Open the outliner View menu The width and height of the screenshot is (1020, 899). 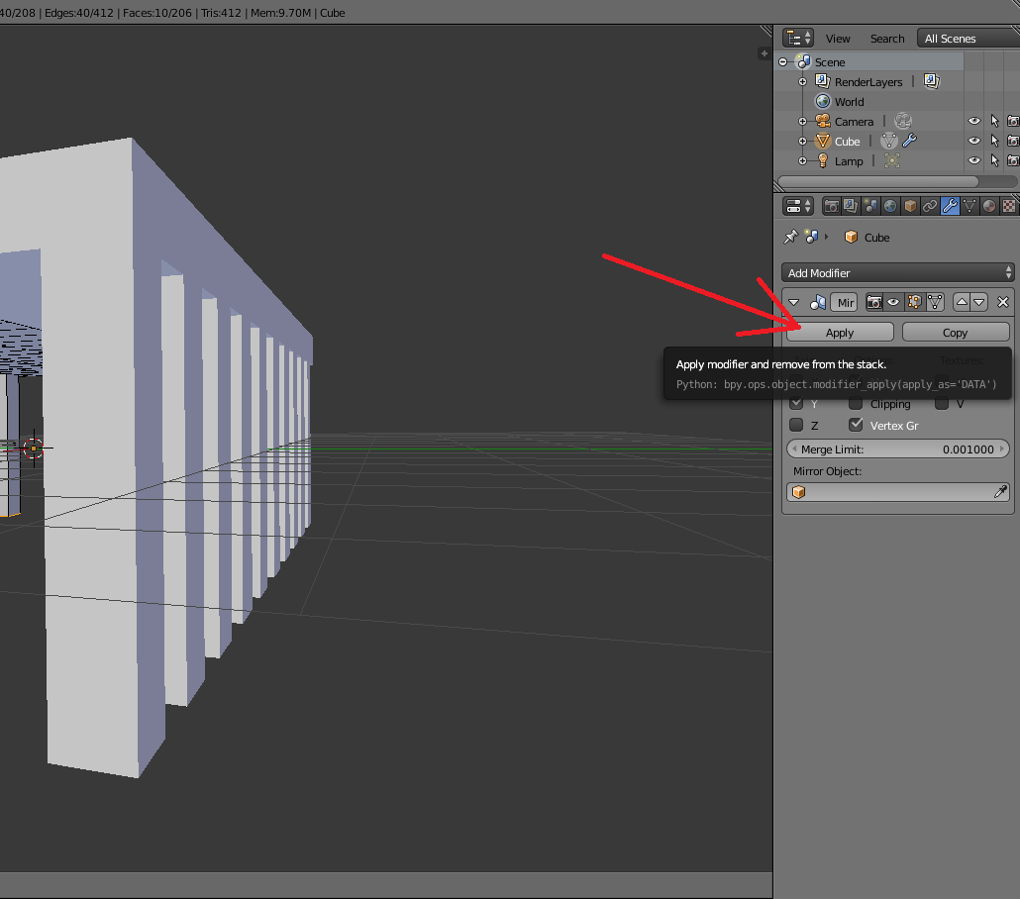(838, 39)
